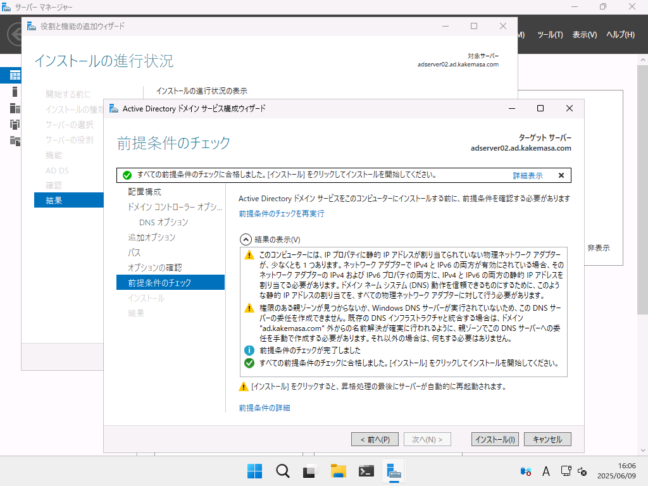Collapse the 結果の表示(V) results section

click(246, 240)
